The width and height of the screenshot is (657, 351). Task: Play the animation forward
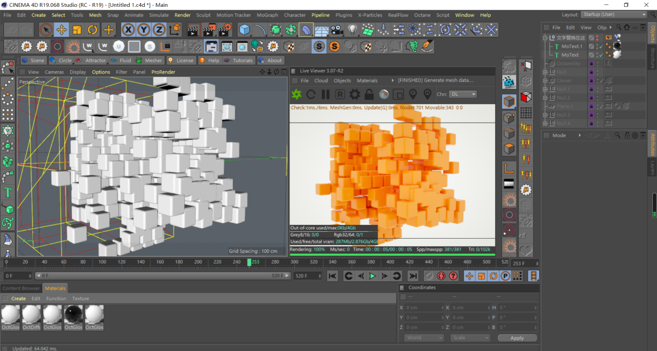pyautogui.click(x=372, y=276)
